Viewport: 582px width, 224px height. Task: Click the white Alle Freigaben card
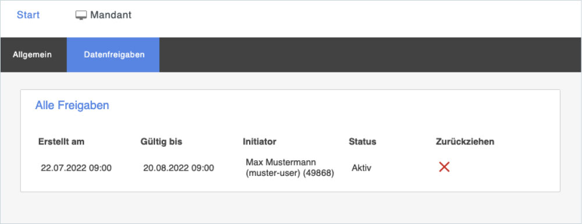[290, 140]
